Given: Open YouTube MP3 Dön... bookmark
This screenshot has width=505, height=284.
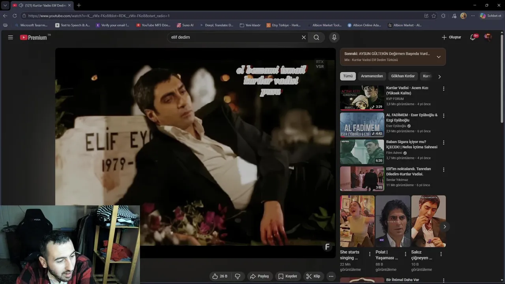Looking at the screenshot, I should pyautogui.click(x=153, y=25).
